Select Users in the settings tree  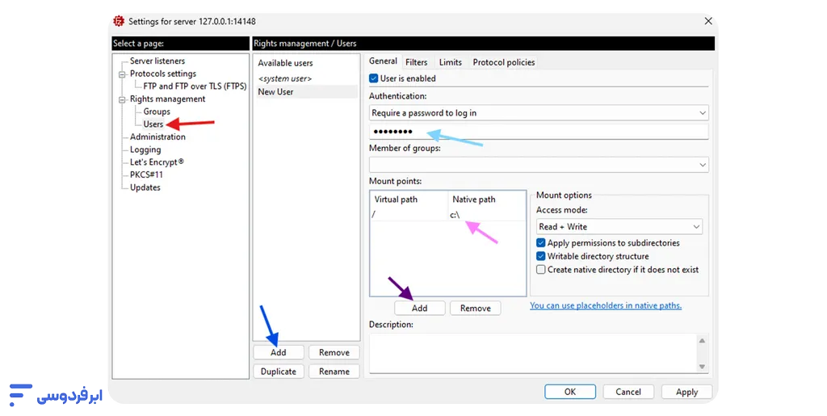tap(153, 124)
